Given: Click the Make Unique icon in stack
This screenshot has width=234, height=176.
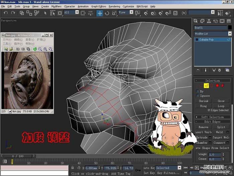Looking at the screenshot, I should pos(214,70).
